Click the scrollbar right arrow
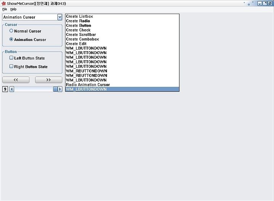Viewport: 274px width, 201px height. click(x=60, y=89)
